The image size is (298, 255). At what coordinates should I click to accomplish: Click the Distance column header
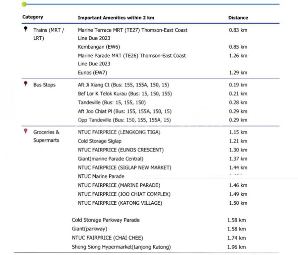coord(238,18)
